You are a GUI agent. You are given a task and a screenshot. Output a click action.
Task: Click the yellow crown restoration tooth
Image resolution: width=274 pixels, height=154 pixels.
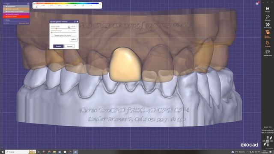click(x=125, y=65)
